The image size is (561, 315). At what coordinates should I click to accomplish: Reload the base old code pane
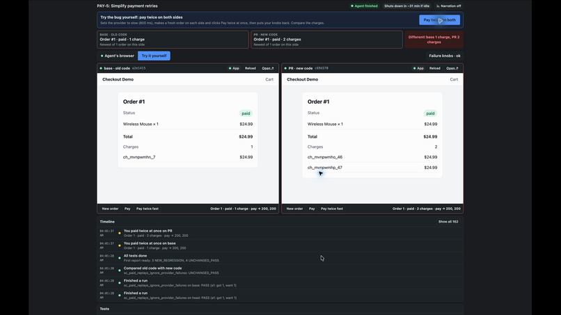pos(250,68)
